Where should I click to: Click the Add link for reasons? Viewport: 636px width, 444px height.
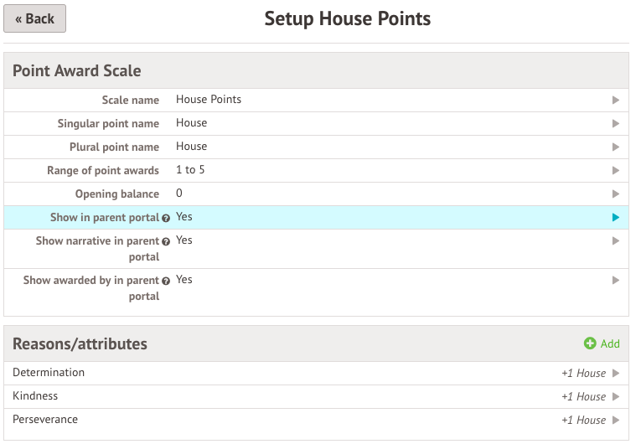click(x=610, y=343)
